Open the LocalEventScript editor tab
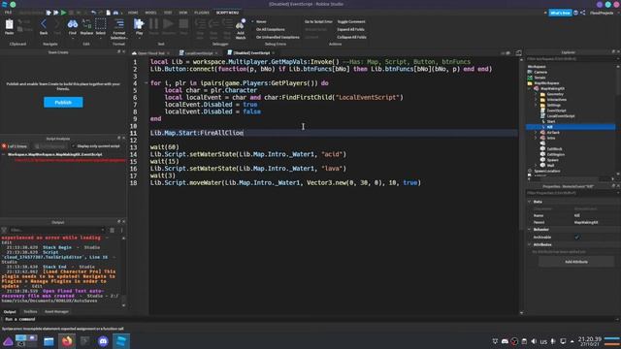Image resolution: width=621 pixels, height=349 pixels. pos(199,53)
